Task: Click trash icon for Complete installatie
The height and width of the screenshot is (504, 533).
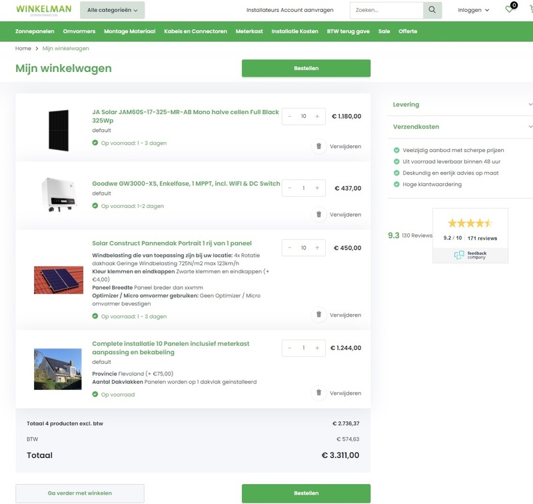Action: pos(319,393)
